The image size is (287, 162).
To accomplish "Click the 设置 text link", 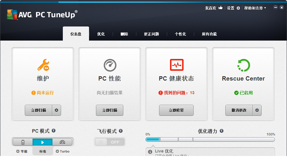I will pyautogui.click(x=231, y=8).
